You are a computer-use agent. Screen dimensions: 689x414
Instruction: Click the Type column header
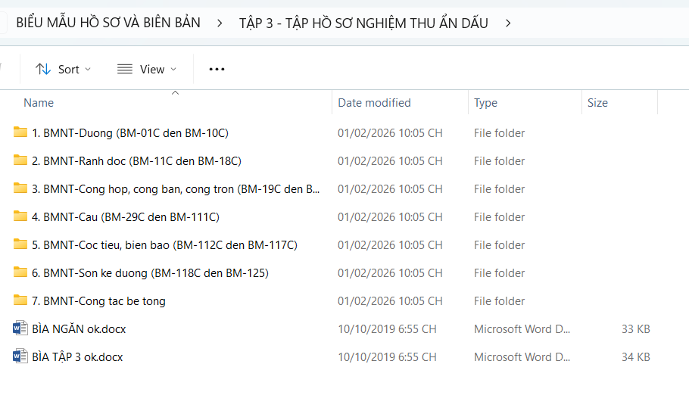tap(485, 103)
